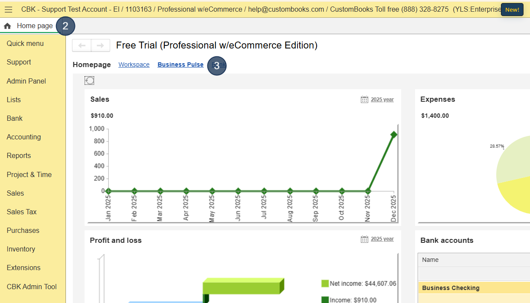Go back with the left arrow button
The image size is (530, 303).
pyautogui.click(x=82, y=45)
